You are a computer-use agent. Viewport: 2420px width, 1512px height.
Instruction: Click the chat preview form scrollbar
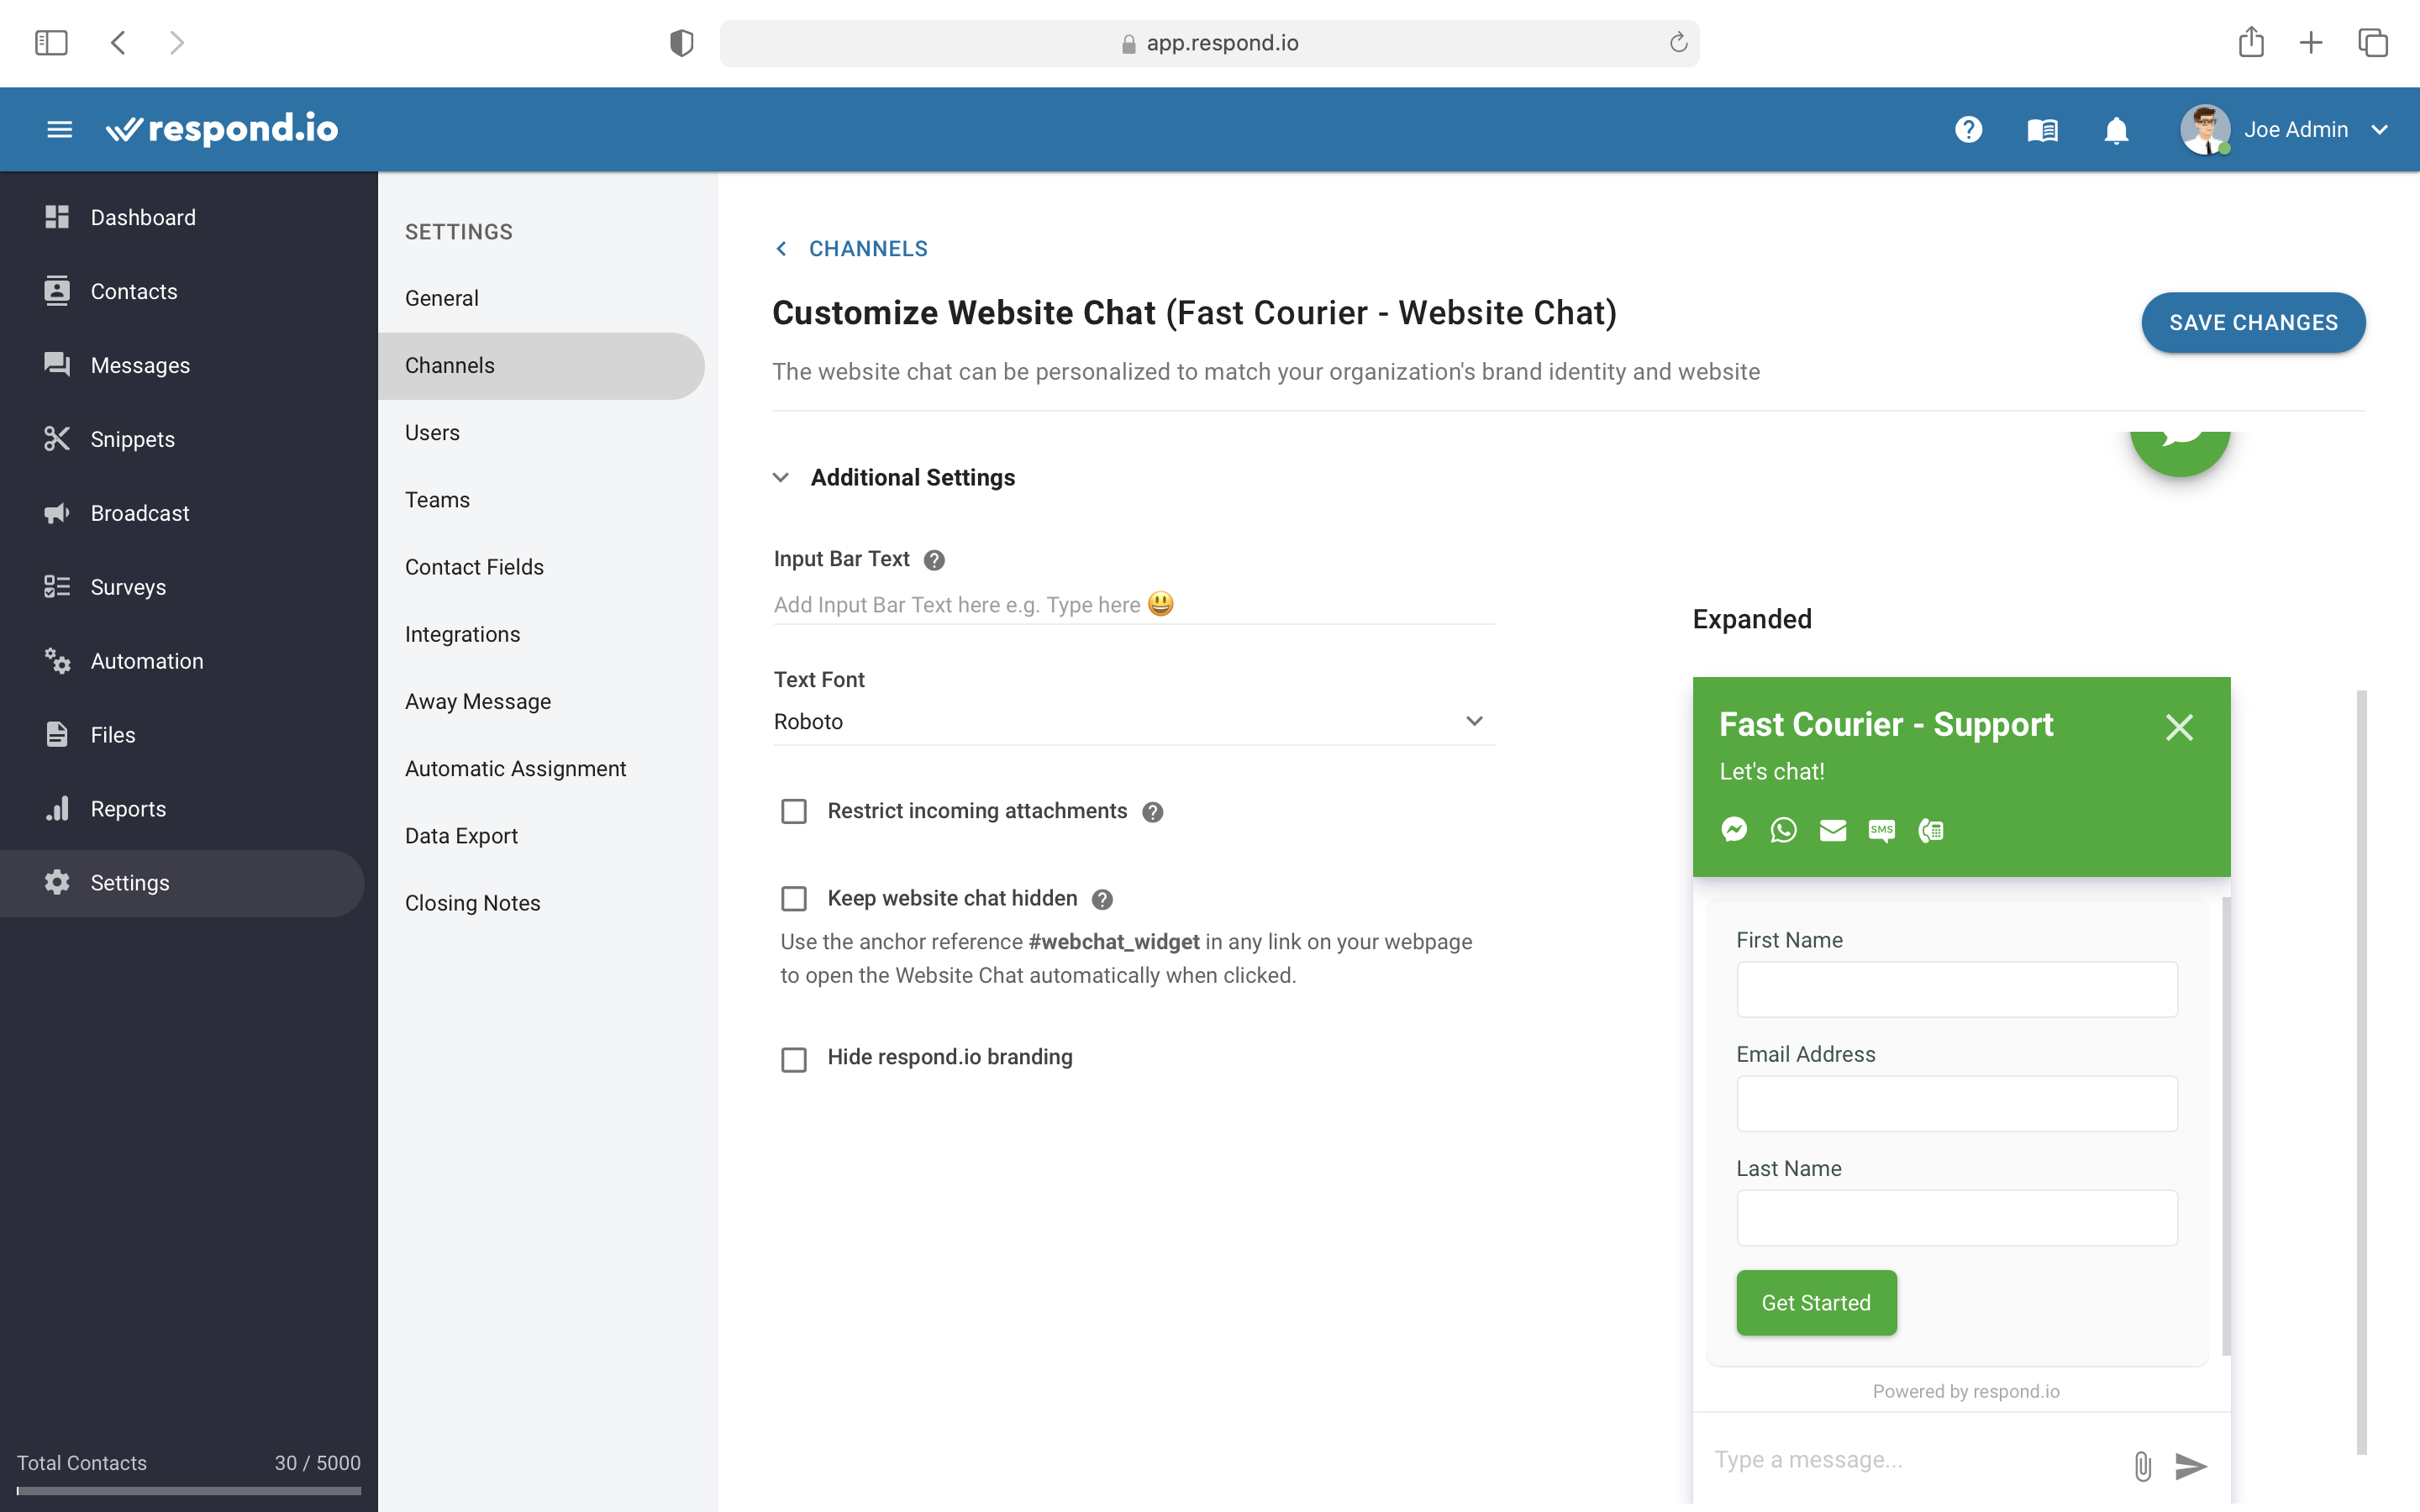click(x=2226, y=1126)
